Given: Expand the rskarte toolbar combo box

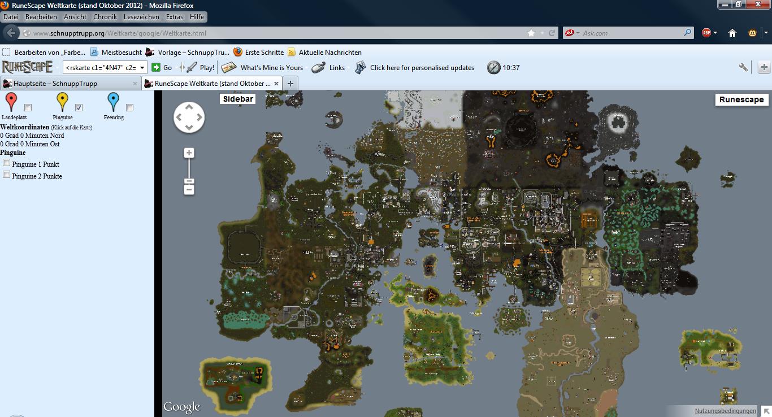Looking at the screenshot, I should coord(142,67).
